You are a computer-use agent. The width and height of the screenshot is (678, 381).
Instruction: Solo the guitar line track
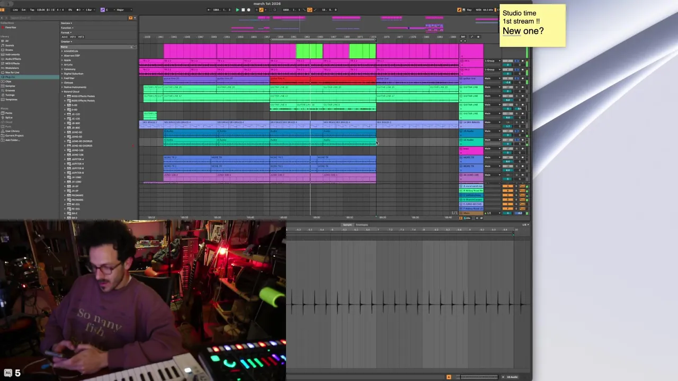(516, 78)
